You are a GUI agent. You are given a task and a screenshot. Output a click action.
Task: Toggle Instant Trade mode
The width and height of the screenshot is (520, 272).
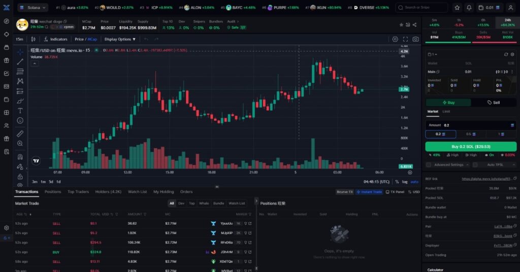[369, 192]
